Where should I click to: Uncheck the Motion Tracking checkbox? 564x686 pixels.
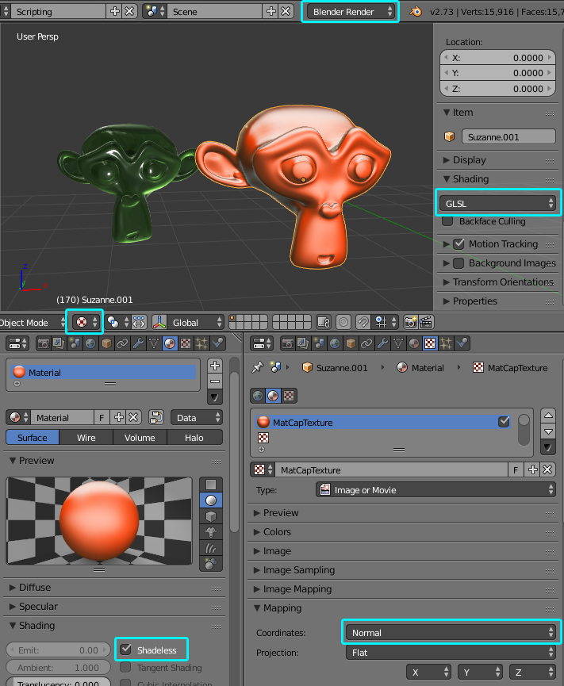pos(458,243)
